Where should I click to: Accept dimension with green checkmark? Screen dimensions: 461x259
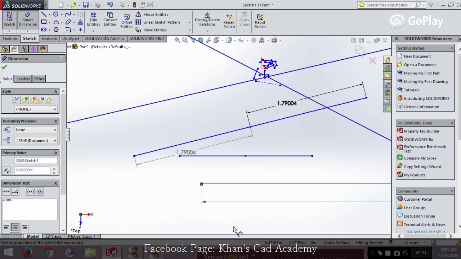(x=4, y=67)
